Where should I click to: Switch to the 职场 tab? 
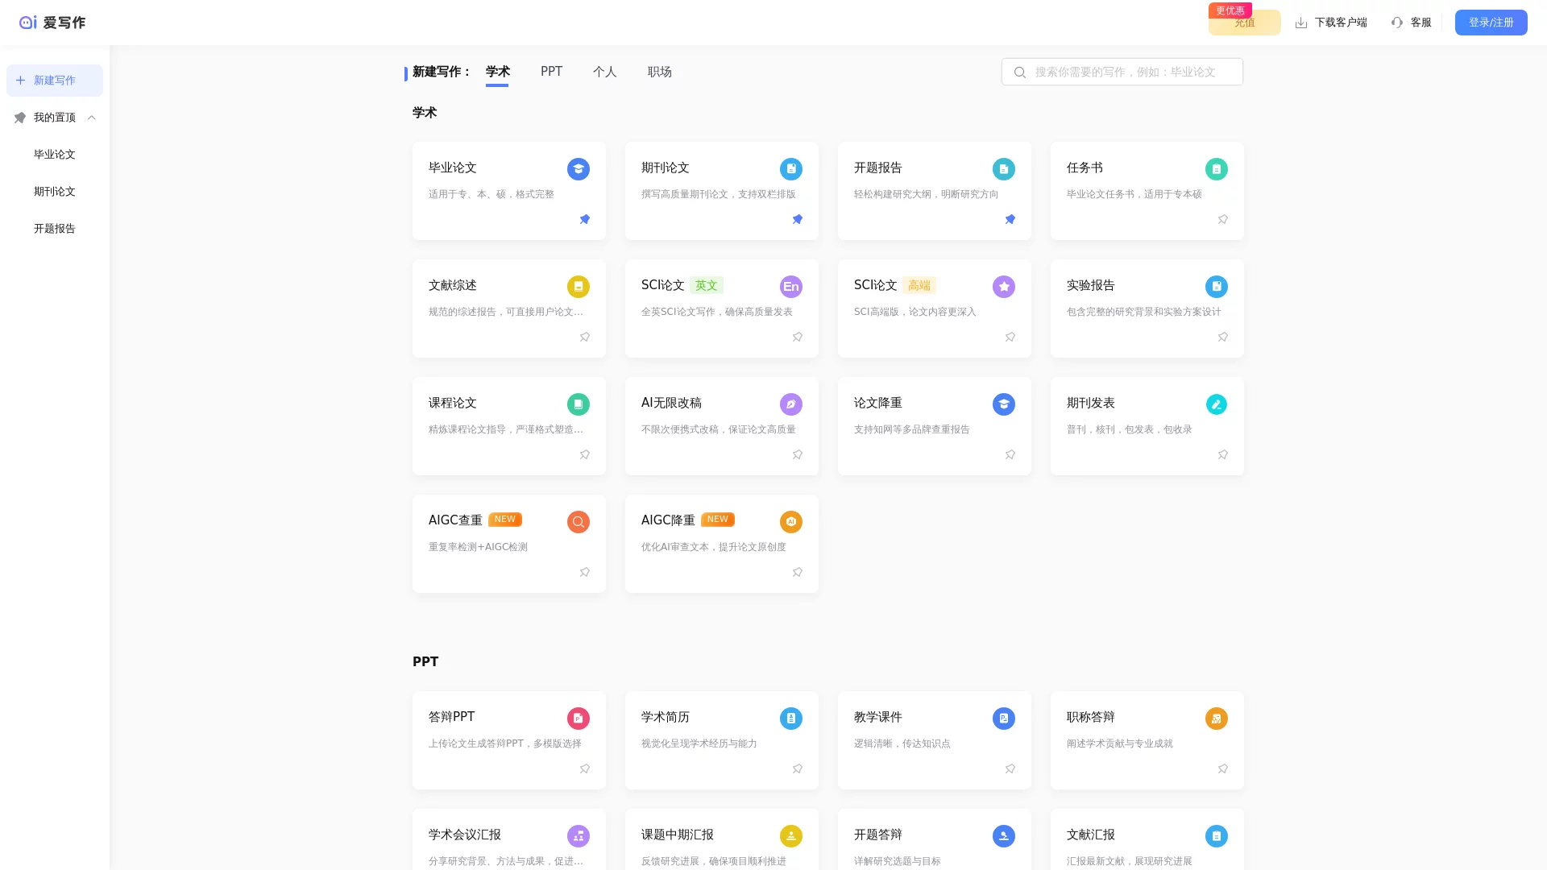click(659, 72)
